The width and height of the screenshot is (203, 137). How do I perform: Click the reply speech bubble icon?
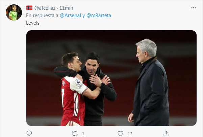pos(29,133)
